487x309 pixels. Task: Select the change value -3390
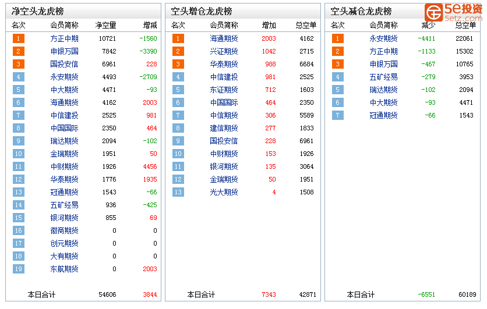tap(148, 51)
